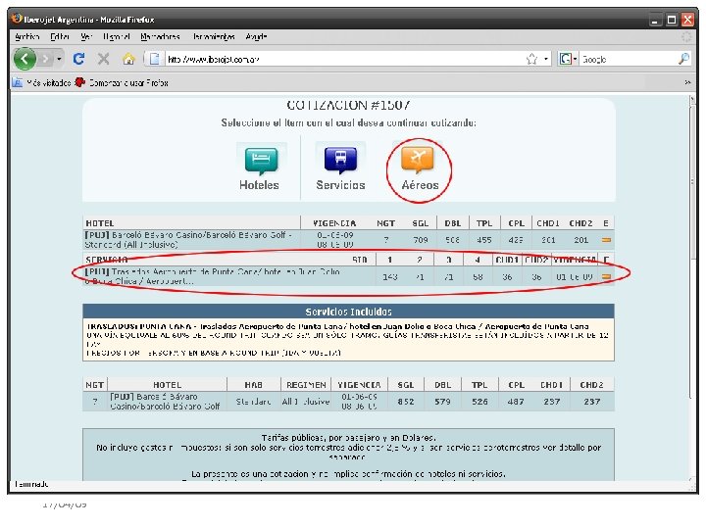The width and height of the screenshot is (706, 529).
Task: Click the Barceló Bávaro Casino hotel row name
Action: (188, 240)
